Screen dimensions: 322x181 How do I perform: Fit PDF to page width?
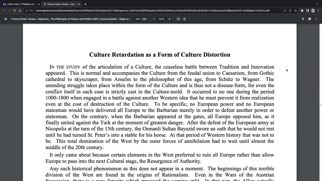coord(178,19)
